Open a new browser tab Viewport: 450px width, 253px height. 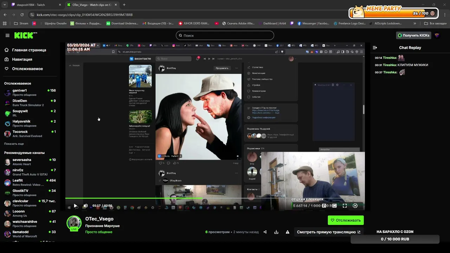point(124,5)
